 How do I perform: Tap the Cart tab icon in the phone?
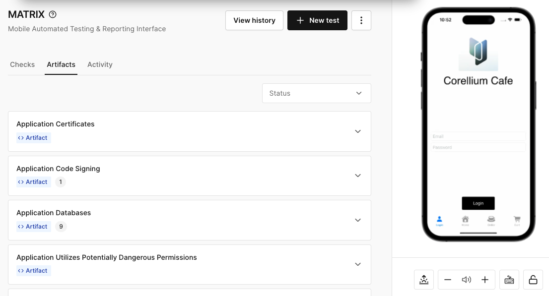click(x=517, y=221)
